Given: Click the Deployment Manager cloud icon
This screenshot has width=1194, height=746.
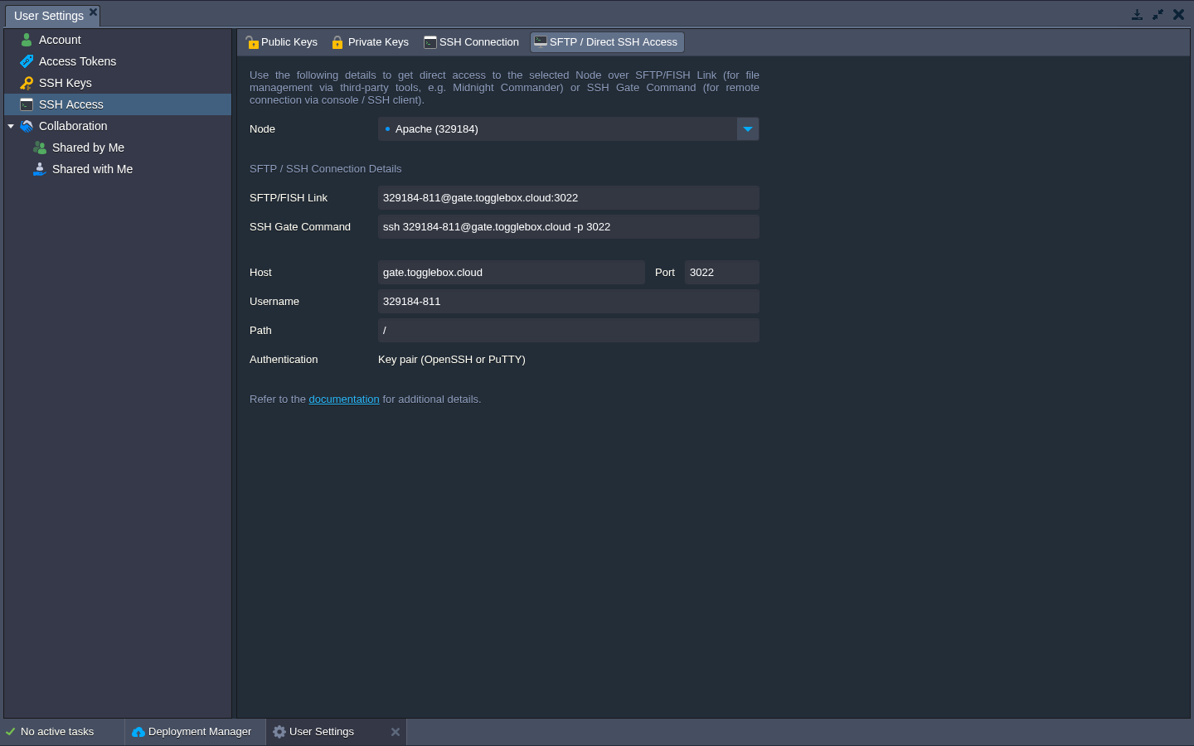Looking at the screenshot, I should click(x=138, y=732).
